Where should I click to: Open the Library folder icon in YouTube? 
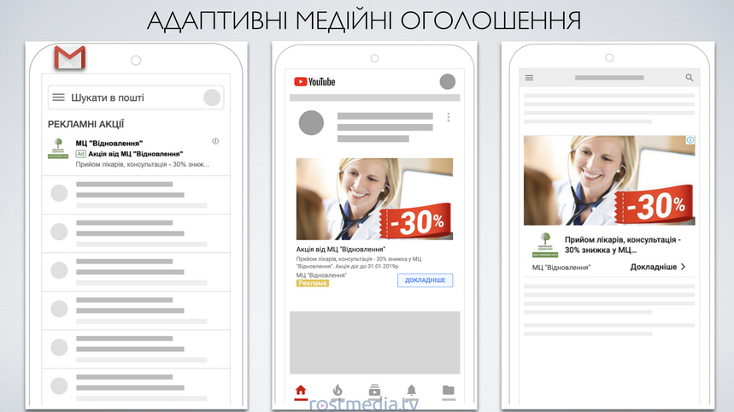click(x=449, y=391)
